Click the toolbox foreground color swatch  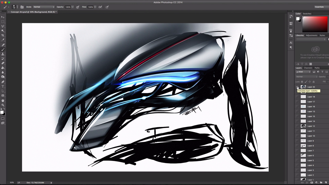pos(2,113)
